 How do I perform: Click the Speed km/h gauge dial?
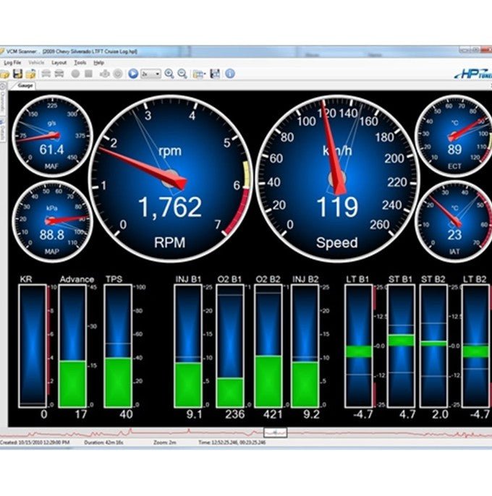coord(336,178)
